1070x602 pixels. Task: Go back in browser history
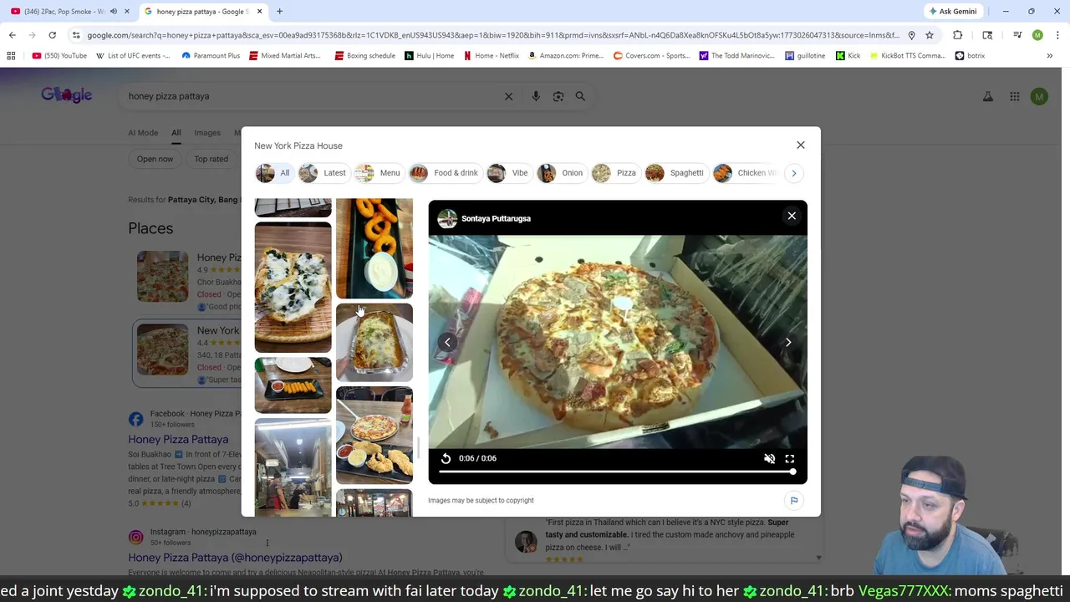[x=12, y=35]
